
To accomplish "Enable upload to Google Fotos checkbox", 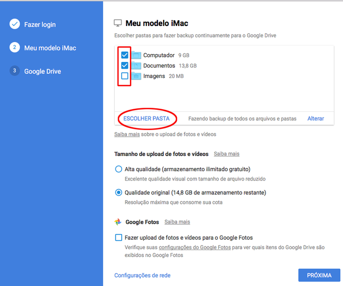I will click(x=118, y=238).
